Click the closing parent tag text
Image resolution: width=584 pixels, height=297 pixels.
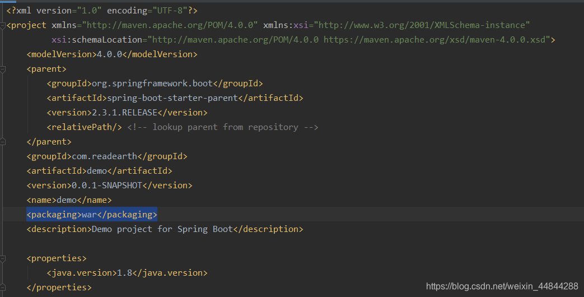pos(49,142)
